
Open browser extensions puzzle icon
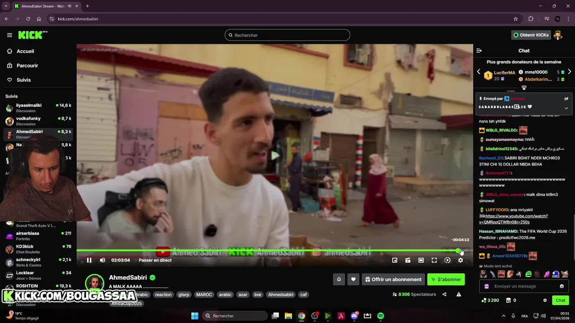[531, 19]
